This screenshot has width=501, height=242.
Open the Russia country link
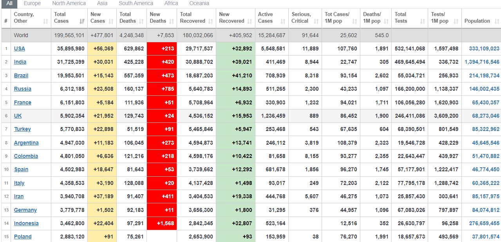(23, 89)
